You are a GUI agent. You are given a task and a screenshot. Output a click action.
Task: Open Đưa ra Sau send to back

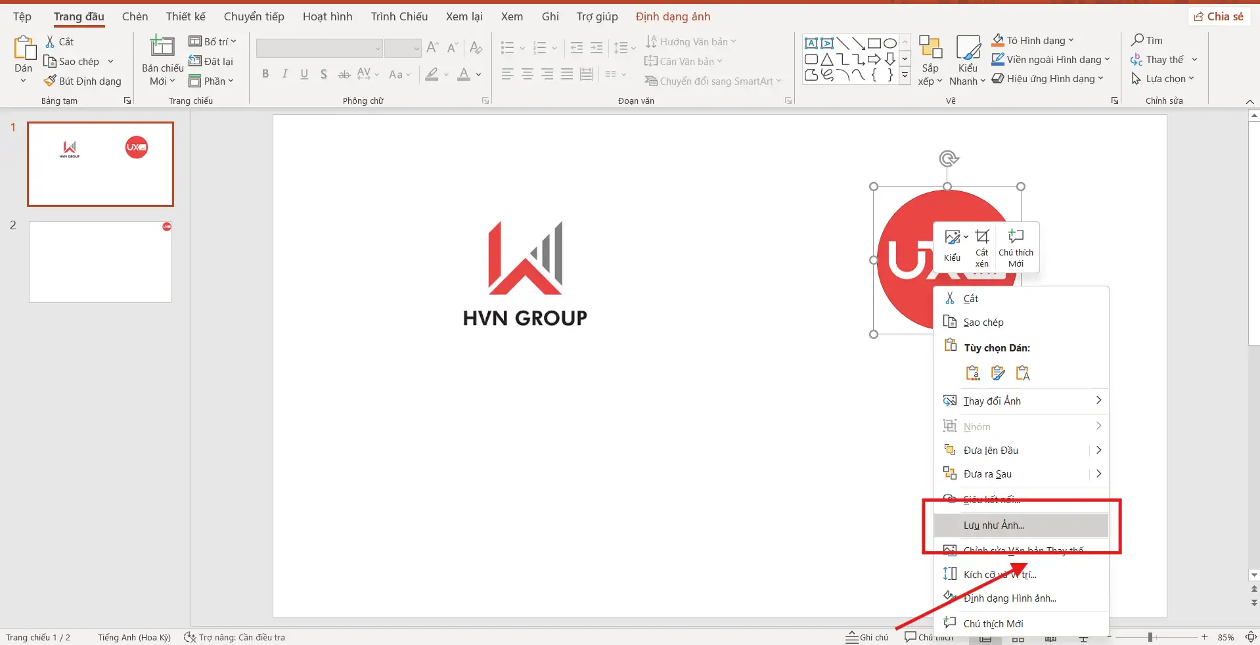coord(1021,474)
